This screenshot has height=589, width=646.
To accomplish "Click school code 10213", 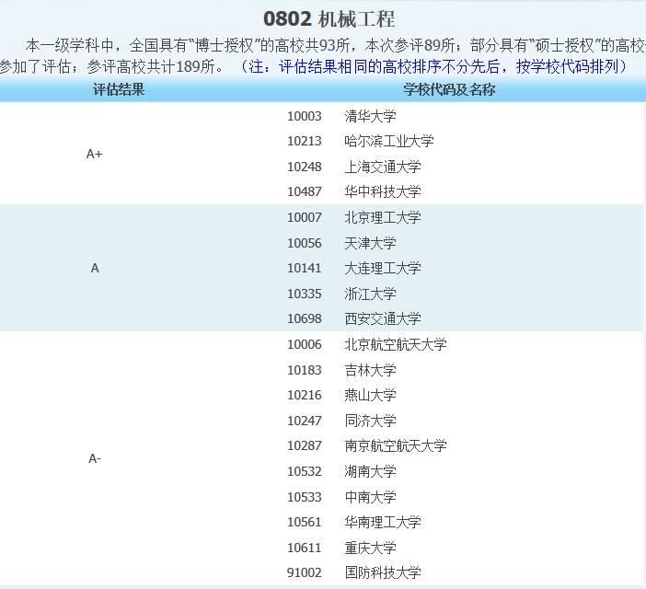I will point(304,142).
